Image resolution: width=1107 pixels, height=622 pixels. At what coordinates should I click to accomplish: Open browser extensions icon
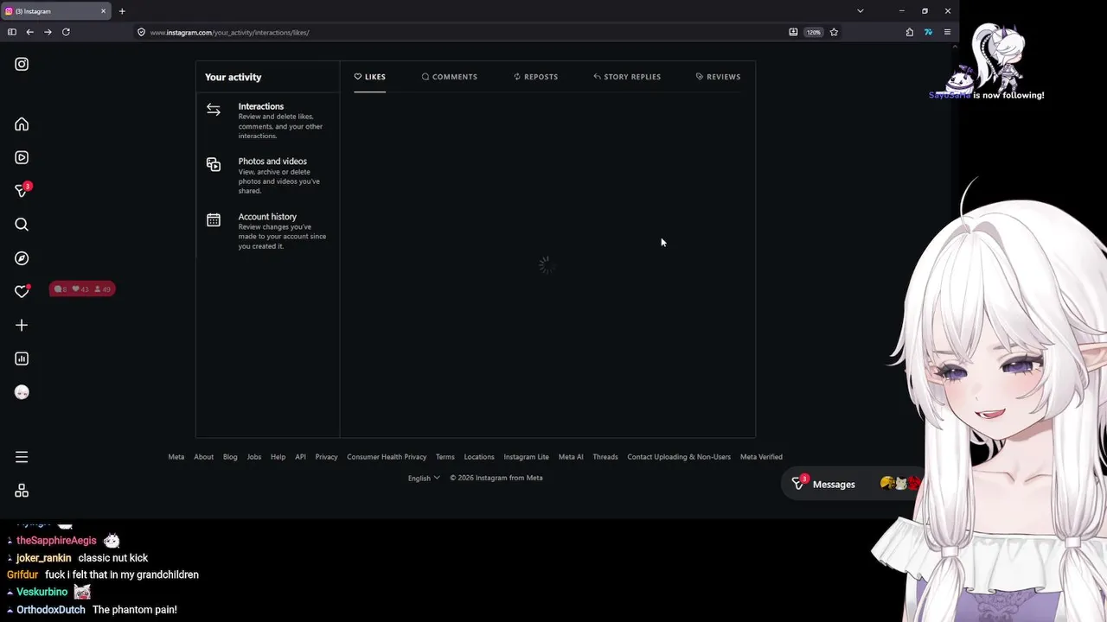(910, 32)
